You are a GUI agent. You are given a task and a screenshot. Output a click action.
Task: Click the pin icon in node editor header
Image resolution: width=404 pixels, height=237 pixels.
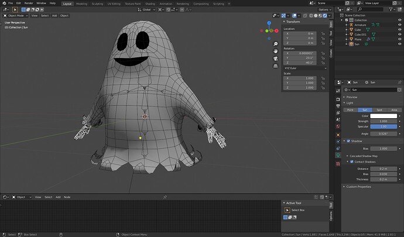click(165, 197)
